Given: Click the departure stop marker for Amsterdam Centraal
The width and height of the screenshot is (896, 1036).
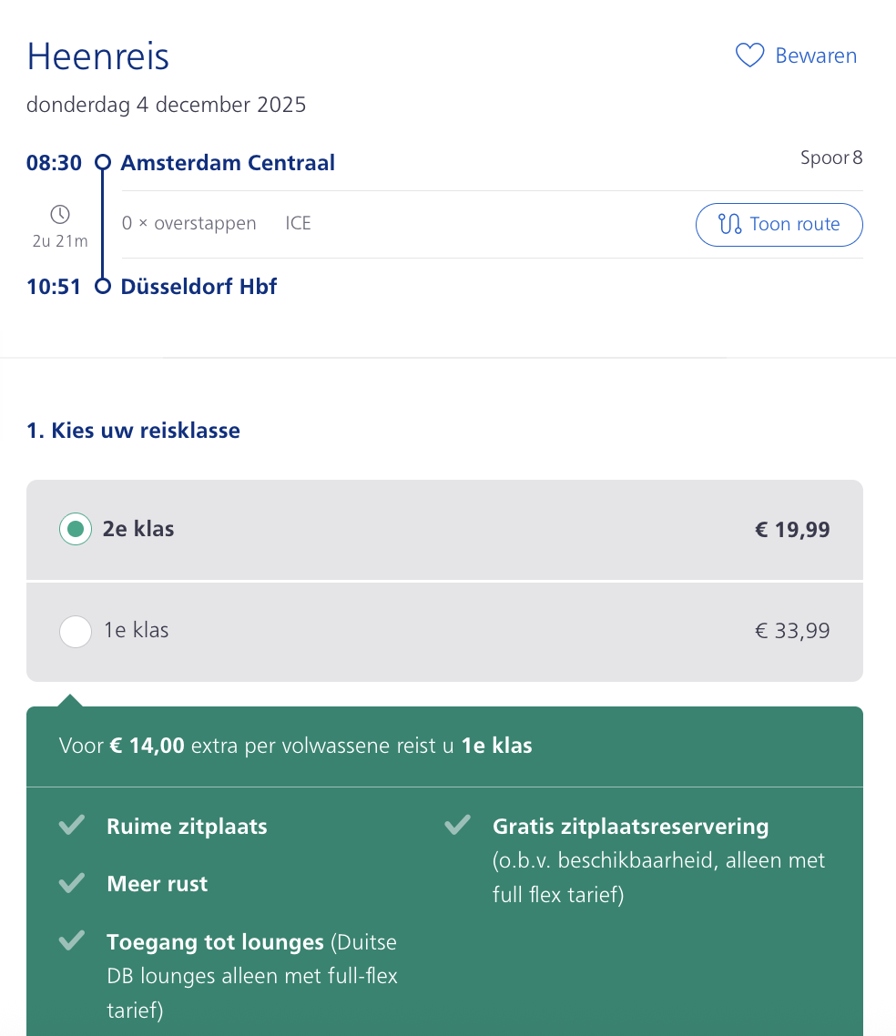Looking at the screenshot, I should [103, 163].
